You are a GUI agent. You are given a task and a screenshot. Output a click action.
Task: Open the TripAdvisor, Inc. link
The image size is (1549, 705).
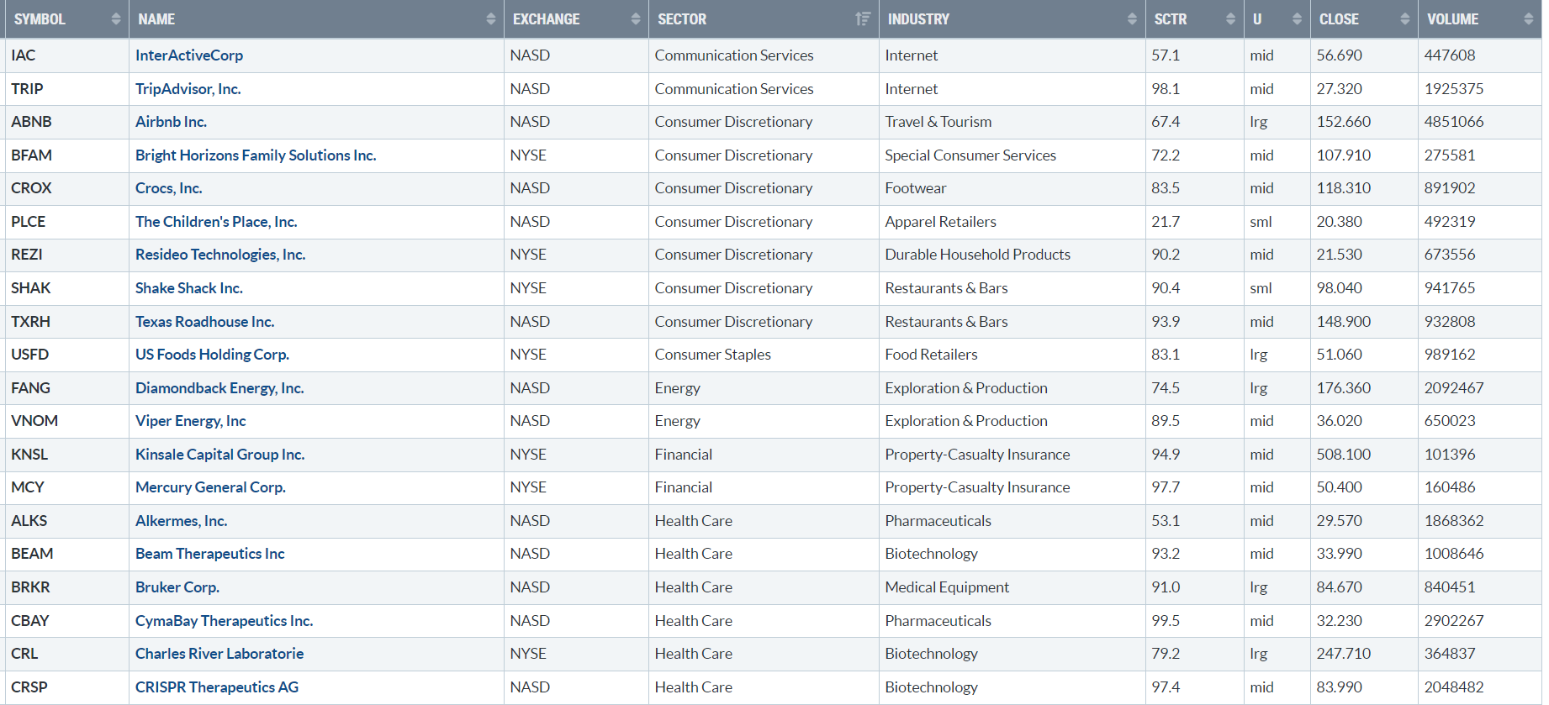(188, 89)
